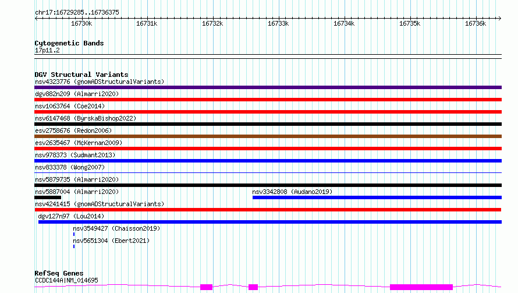
Task: Select nsv3549427 (Chaisson2019) label
Action: 116,228
